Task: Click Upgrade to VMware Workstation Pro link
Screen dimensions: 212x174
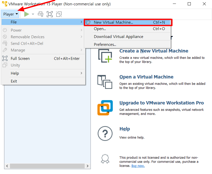Action: [x=162, y=103]
